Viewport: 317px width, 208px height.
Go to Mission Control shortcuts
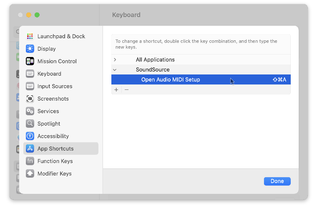[x=57, y=61]
